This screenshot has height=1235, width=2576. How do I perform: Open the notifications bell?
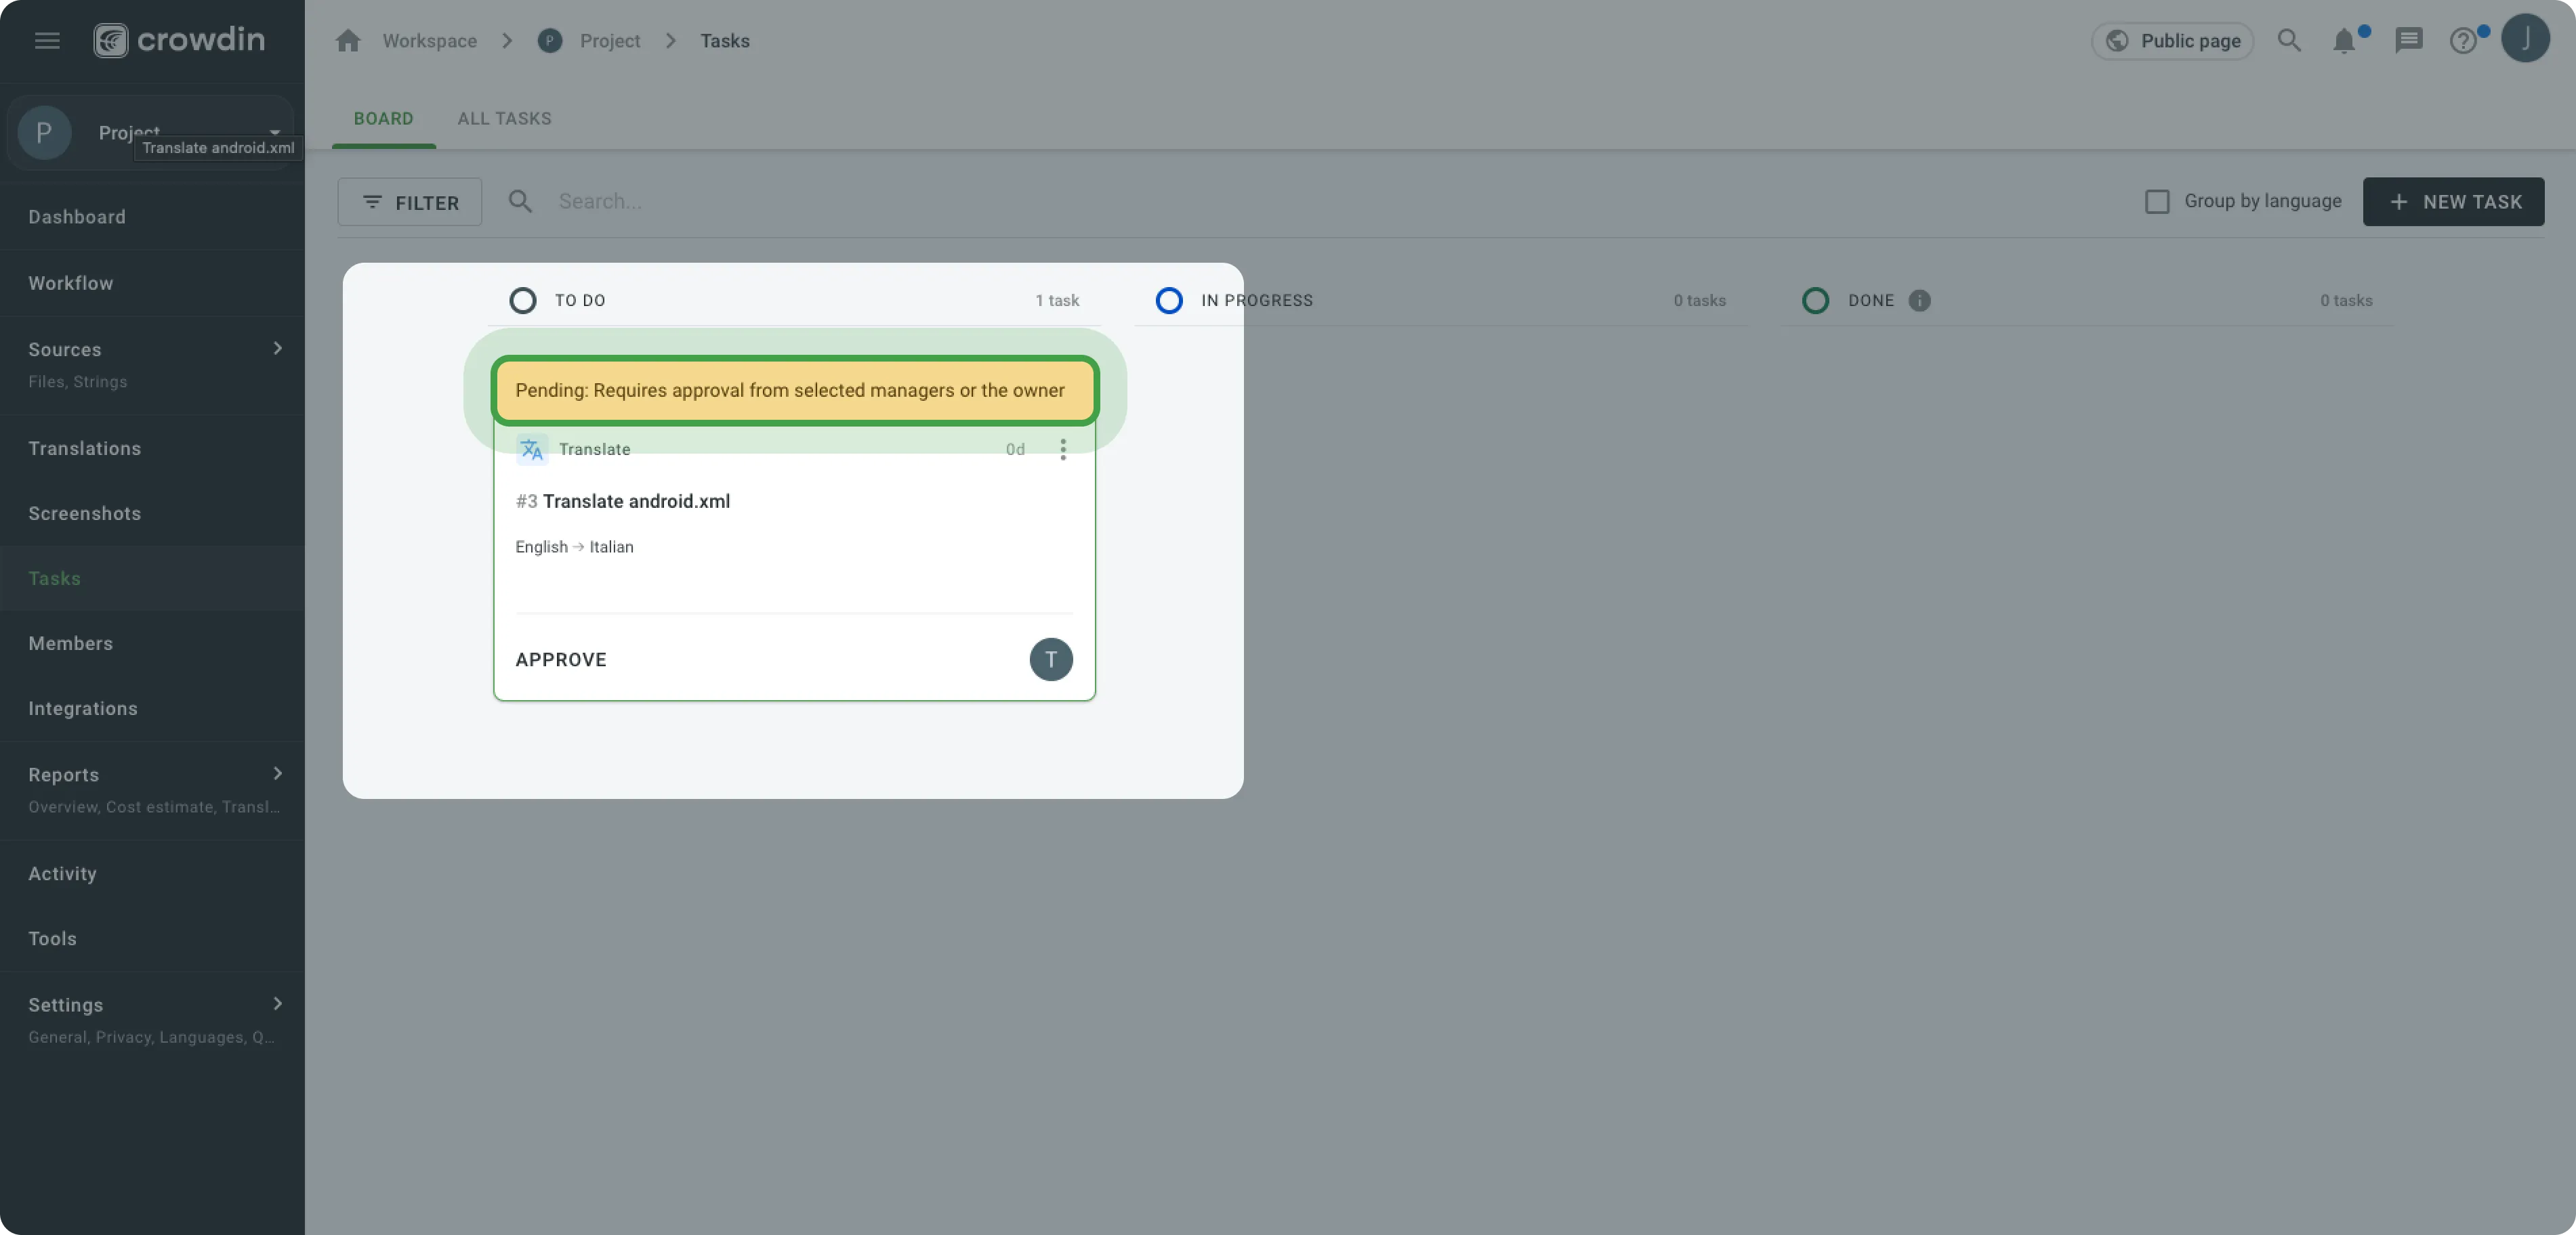tap(2343, 41)
